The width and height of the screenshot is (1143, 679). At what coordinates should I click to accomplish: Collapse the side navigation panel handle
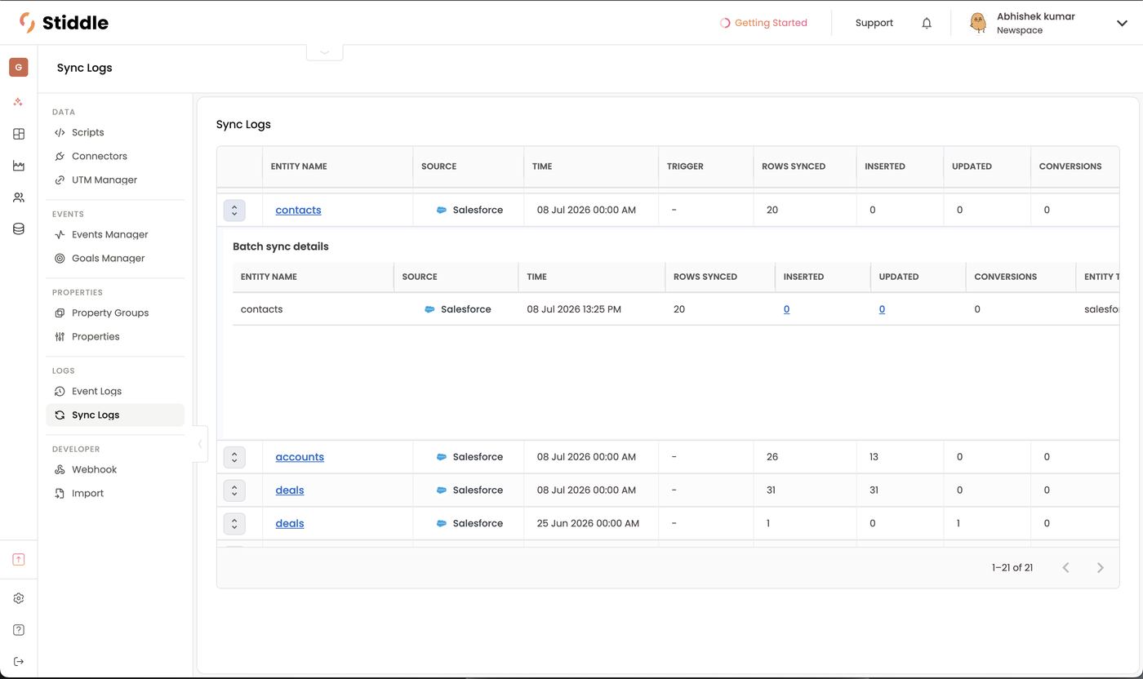click(200, 444)
